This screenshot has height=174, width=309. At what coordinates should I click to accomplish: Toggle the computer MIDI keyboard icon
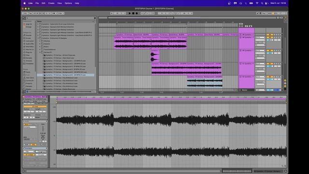pos(261,14)
